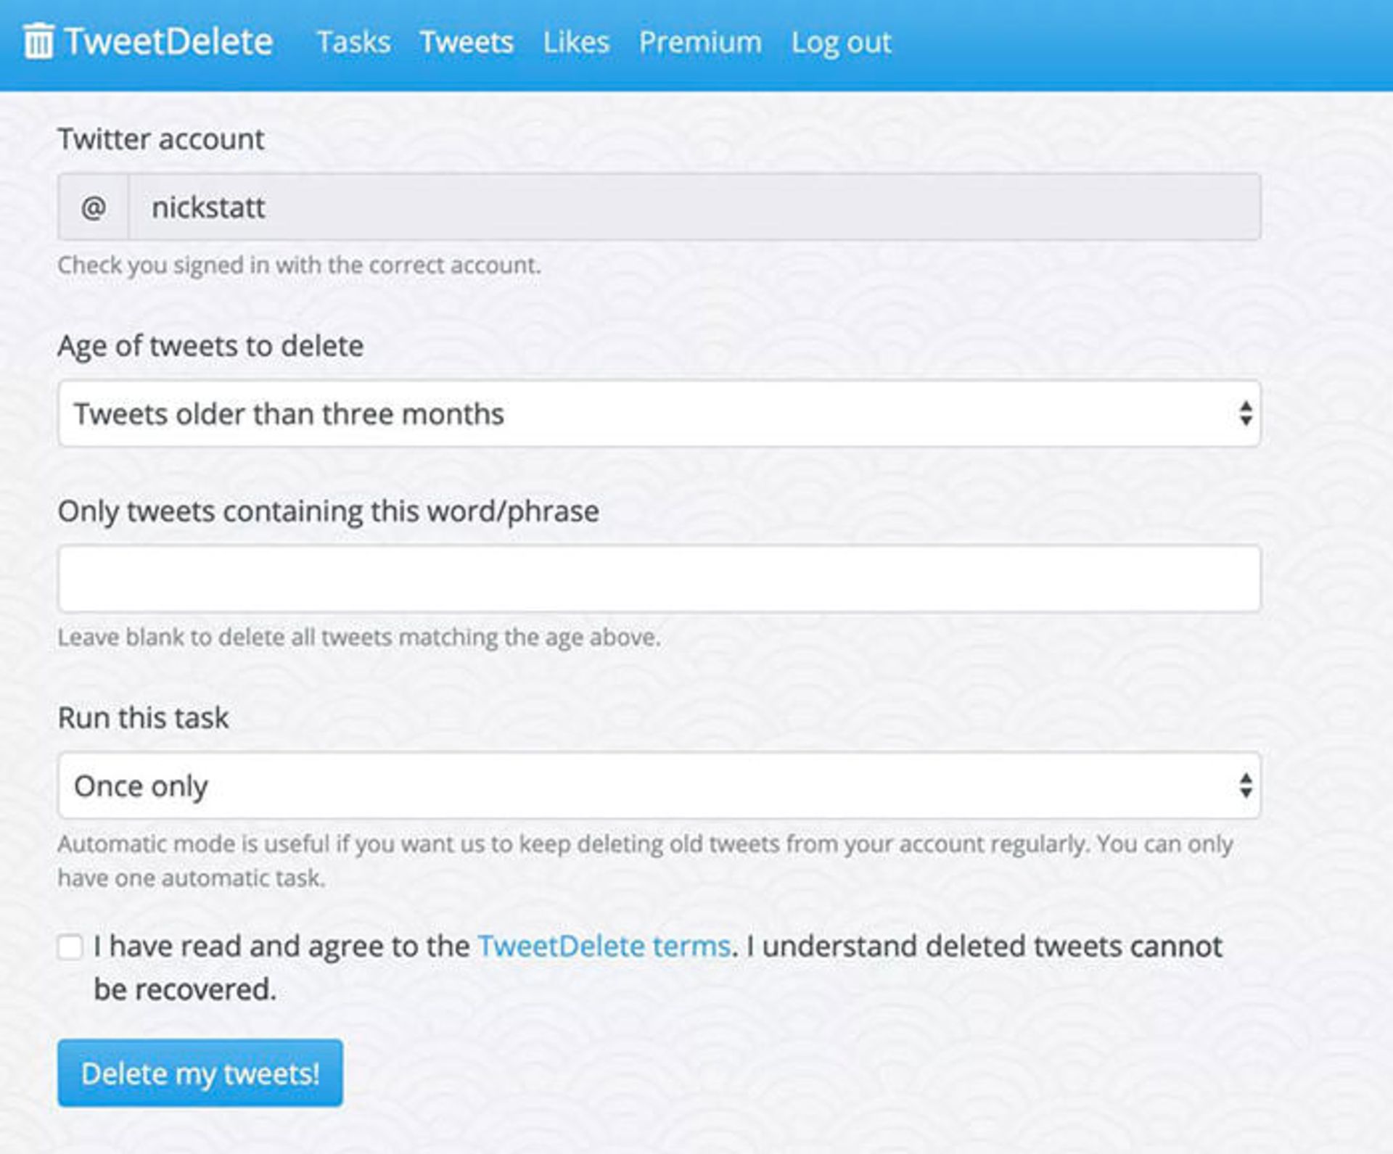
Task: Check the agree to terms checkbox
Action: tap(70, 947)
